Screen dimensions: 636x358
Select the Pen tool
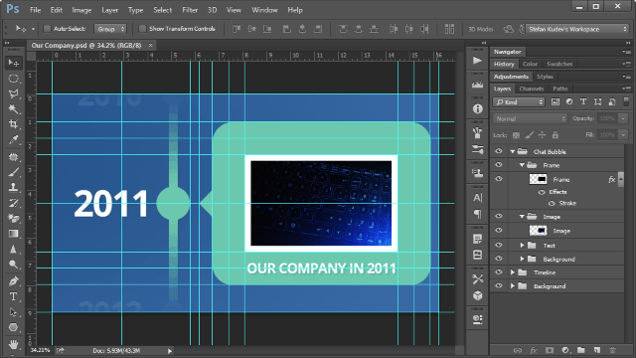pyautogui.click(x=13, y=280)
